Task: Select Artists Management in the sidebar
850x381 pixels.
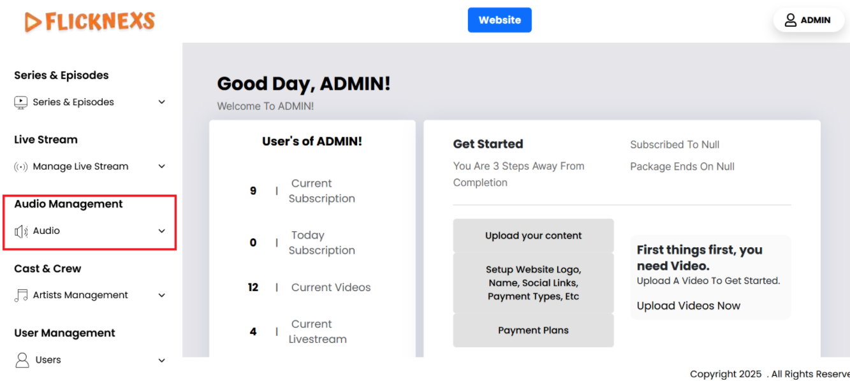Action: [x=80, y=295]
